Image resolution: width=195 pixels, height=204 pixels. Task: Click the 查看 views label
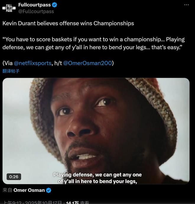[x=84, y=203]
